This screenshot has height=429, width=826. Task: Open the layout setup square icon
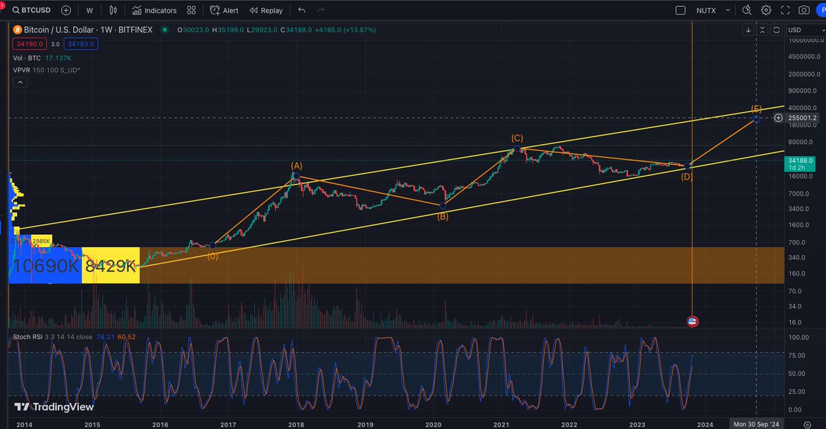[681, 10]
